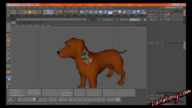The image size is (192, 108).
Task: Open the Mesh menu
Action: click(x=35, y=8)
